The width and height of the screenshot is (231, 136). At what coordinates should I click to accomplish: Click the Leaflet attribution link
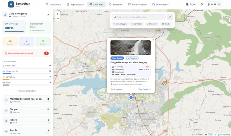click(209, 135)
